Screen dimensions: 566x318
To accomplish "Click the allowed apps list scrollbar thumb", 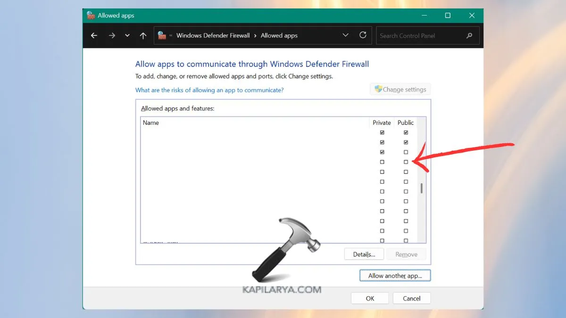I will 422,188.
